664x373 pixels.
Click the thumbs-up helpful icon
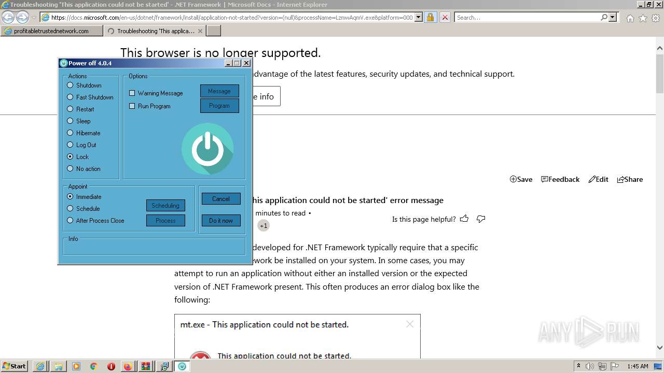[x=464, y=219]
